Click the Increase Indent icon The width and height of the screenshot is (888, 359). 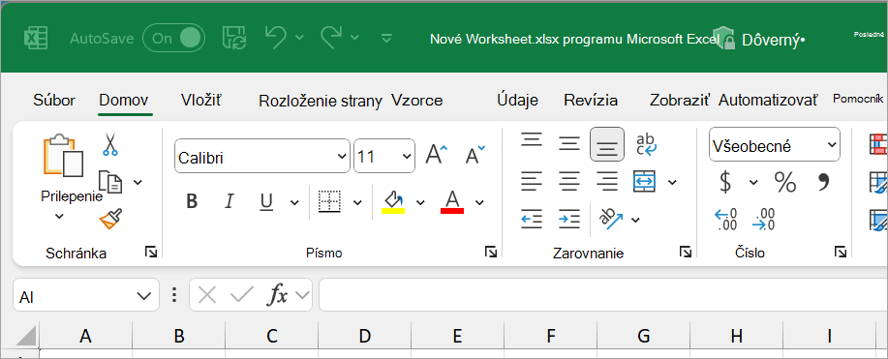[x=569, y=219]
